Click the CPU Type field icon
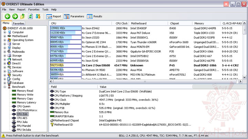This screenshot has width=248, height=139. click(x=52, y=91)
